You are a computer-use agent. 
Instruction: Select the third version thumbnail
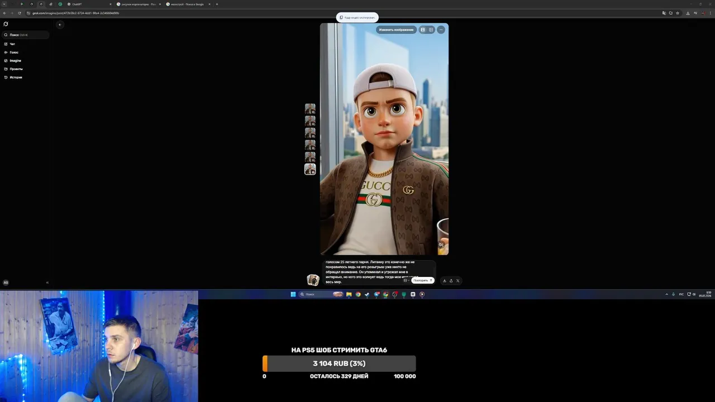point(310,133)
